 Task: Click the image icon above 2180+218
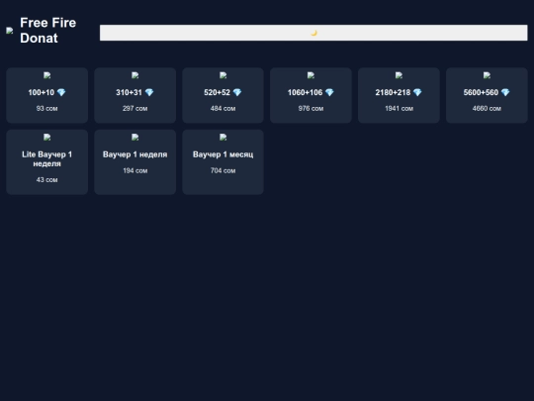399,75
